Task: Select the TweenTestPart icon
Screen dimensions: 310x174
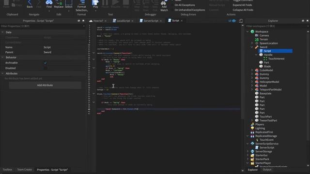Action: pyautogui.click(x=257, y=120)
